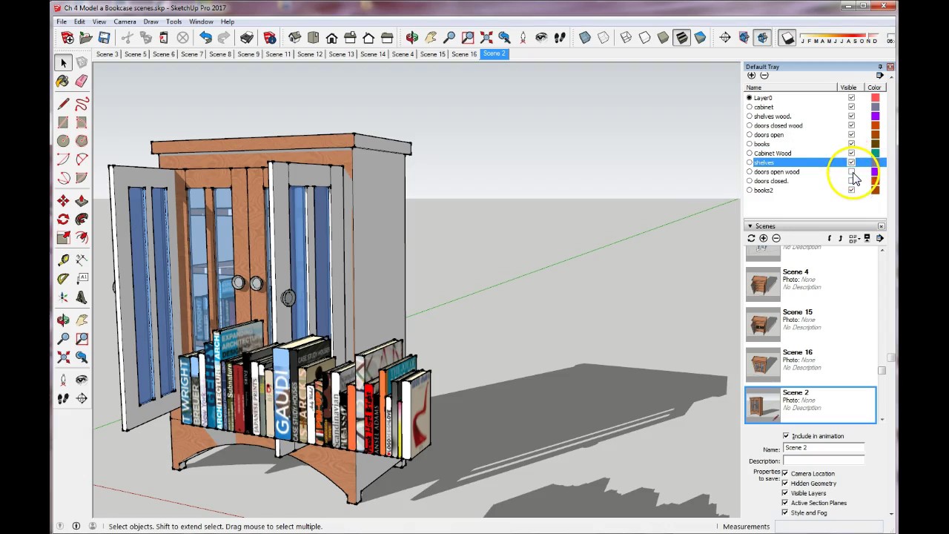Open the scene View Options dropdown
The image size is (949, 534).
point(854,238)
